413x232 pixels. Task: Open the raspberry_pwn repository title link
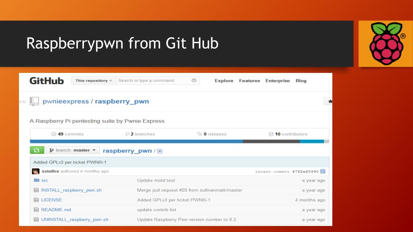tap(122, 101)
